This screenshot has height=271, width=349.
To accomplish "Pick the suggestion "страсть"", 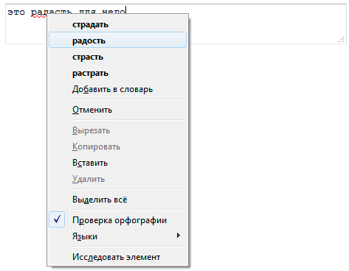I will pyautogui.click(x=117, y=57).
